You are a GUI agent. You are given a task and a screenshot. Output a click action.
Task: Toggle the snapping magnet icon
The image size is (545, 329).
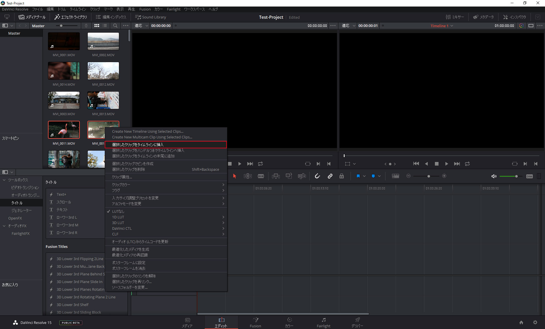tap(317, 176)
